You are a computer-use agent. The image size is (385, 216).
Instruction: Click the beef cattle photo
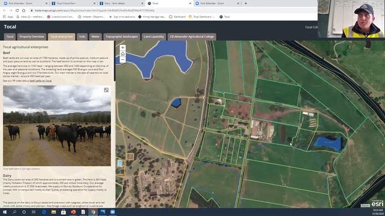point(57,125)
